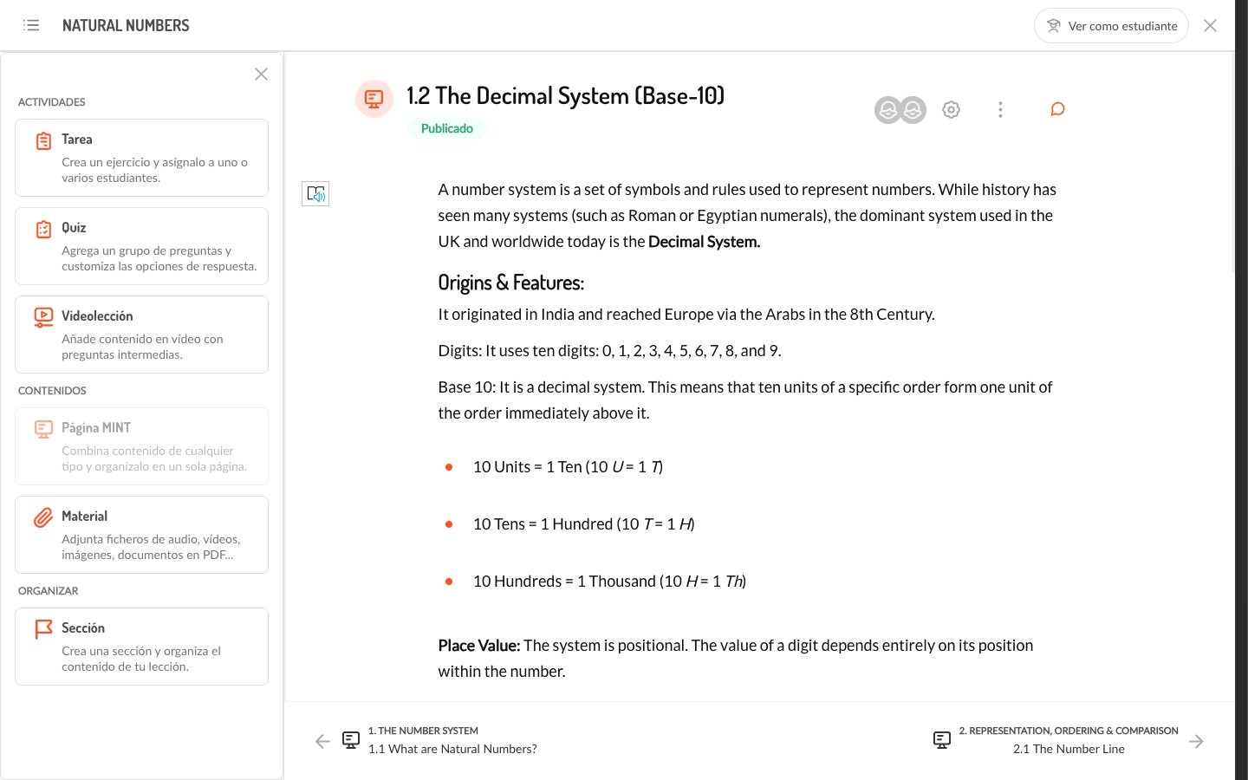Image resolution: width=1248 pixels, height=780 pixels.
Task: Select the Material attachment option
Action: pyautogui.click(x=141, y=535)
